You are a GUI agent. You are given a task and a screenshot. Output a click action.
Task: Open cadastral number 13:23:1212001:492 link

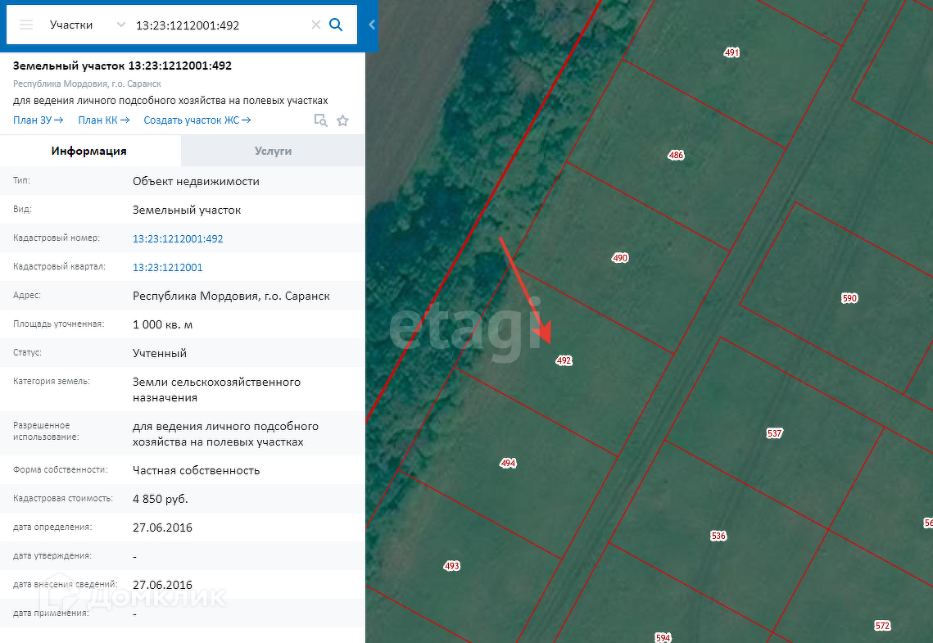click(x=178, y=239)
